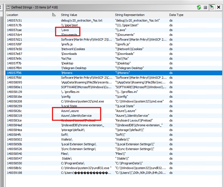The image size is (223, 187).
Task: Click the sort indicator in Location header
Action: click(x=54, y=15)
